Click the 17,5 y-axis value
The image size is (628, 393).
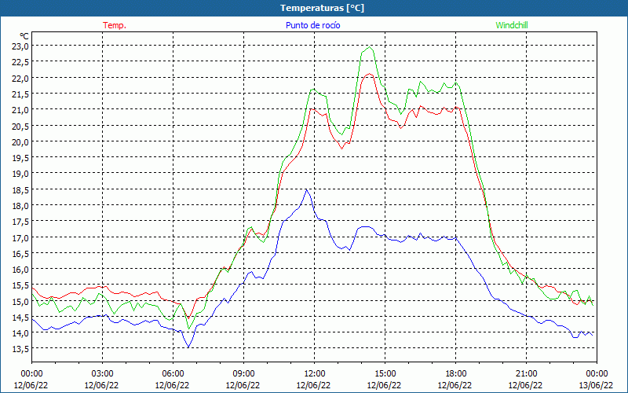pos(20,222)
